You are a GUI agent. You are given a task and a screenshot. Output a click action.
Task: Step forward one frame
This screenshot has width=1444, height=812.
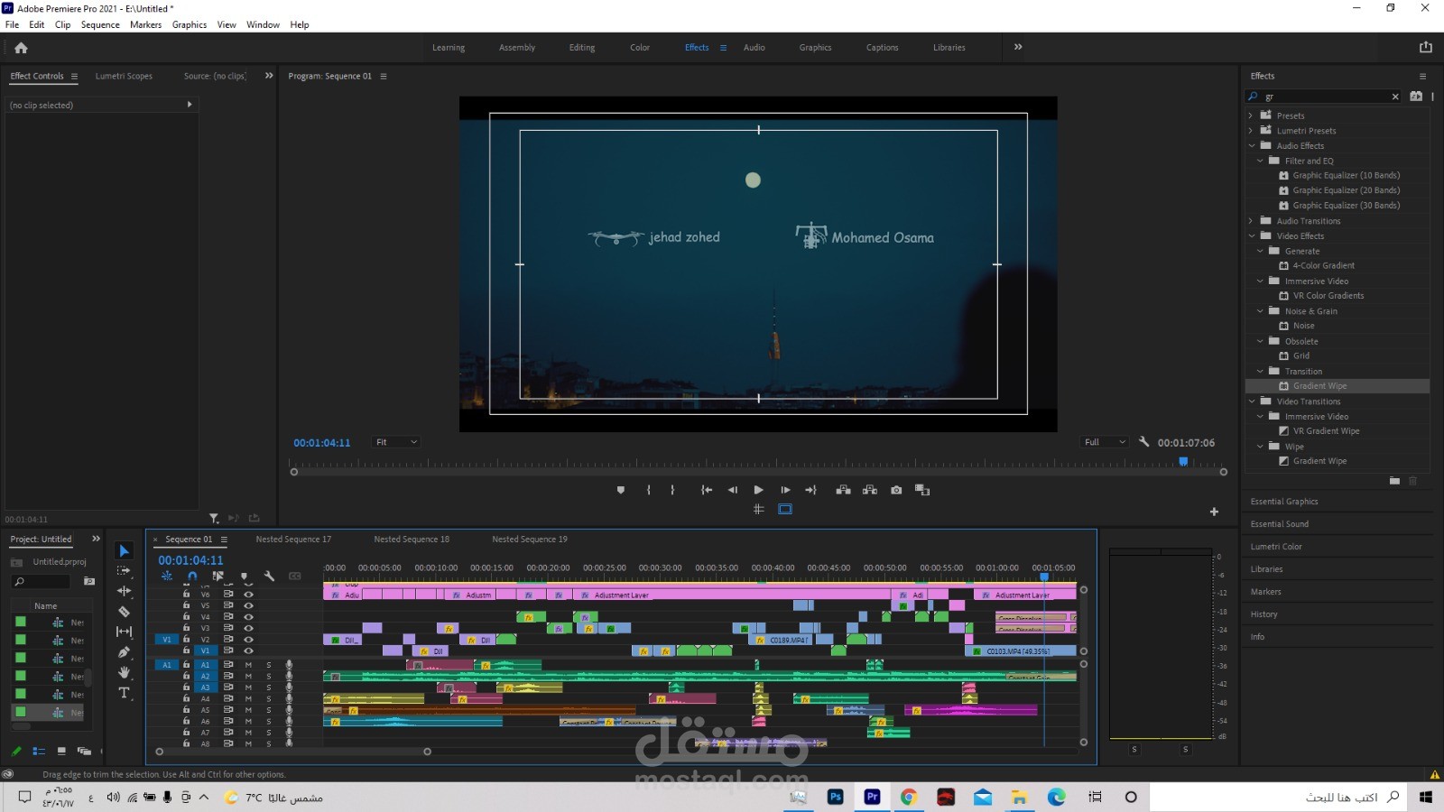[785, 490]
